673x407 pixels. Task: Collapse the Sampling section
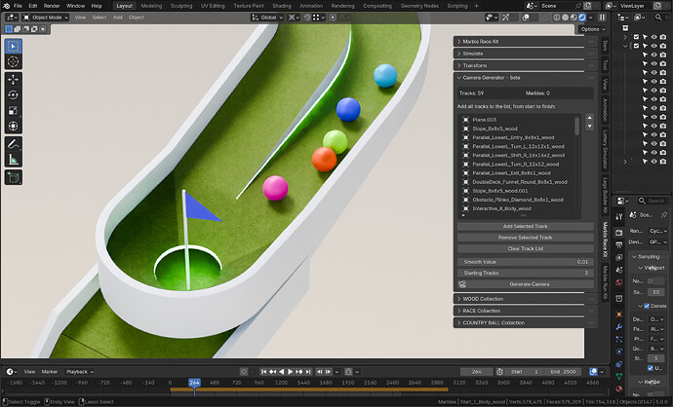pos(648,257)
